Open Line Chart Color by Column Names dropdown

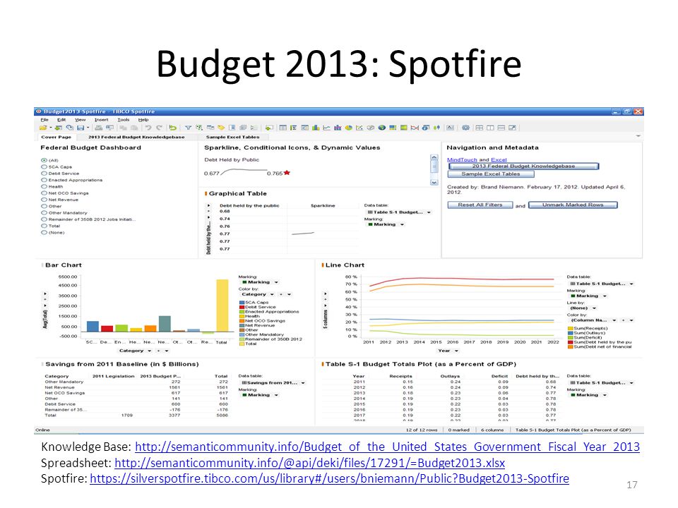point(593,320)
